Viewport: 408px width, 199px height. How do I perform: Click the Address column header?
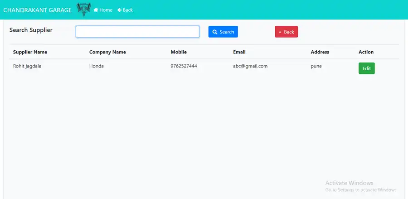[320, 52]
